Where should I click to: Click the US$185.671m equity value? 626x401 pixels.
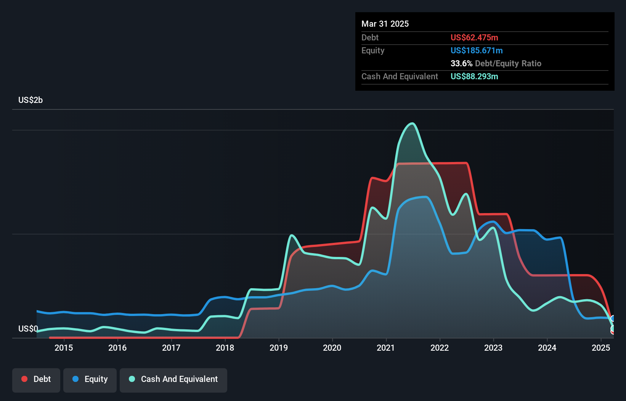click(x=477, y=50)
